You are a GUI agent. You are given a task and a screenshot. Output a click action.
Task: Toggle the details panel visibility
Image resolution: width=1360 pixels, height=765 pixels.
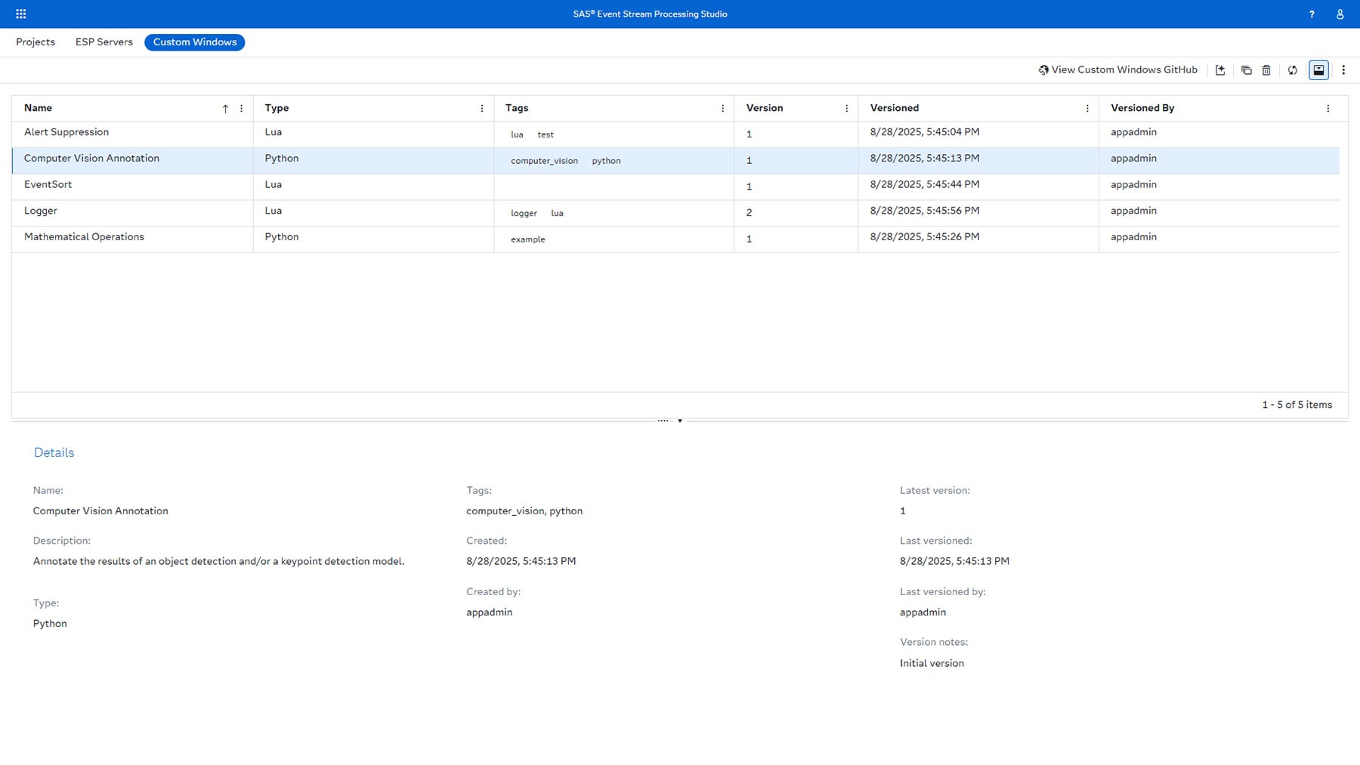point(1318,69)
